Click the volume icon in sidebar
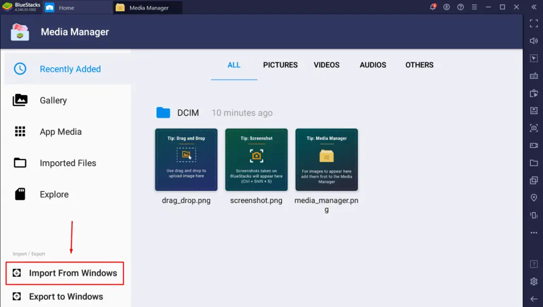543x307 pixels. 533,41
